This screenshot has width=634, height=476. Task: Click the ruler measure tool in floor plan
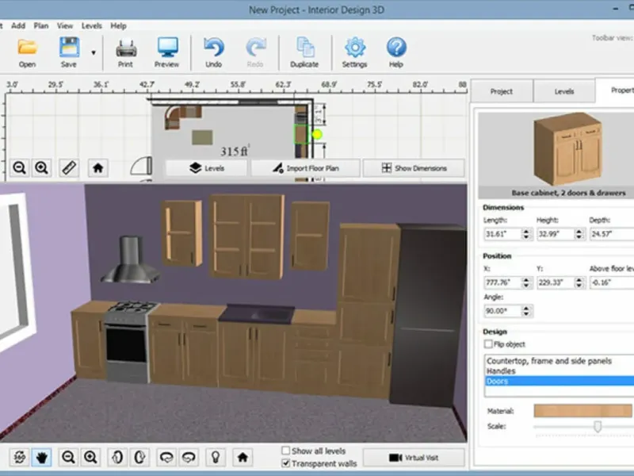(x=69, y=168)
